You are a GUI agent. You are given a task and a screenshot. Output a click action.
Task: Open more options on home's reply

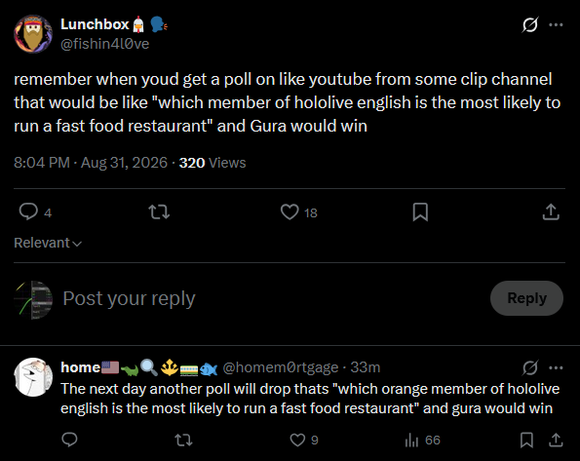(556, 367)
